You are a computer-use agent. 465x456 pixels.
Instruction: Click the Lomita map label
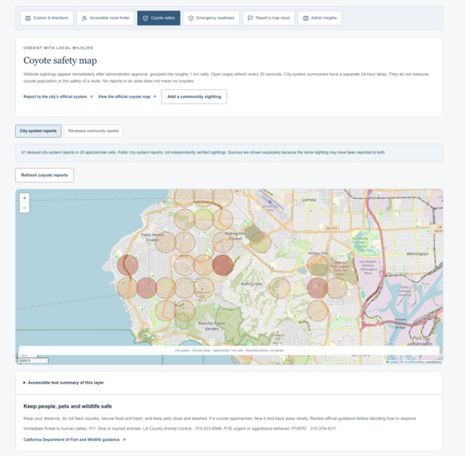click(x=309, y=200)
